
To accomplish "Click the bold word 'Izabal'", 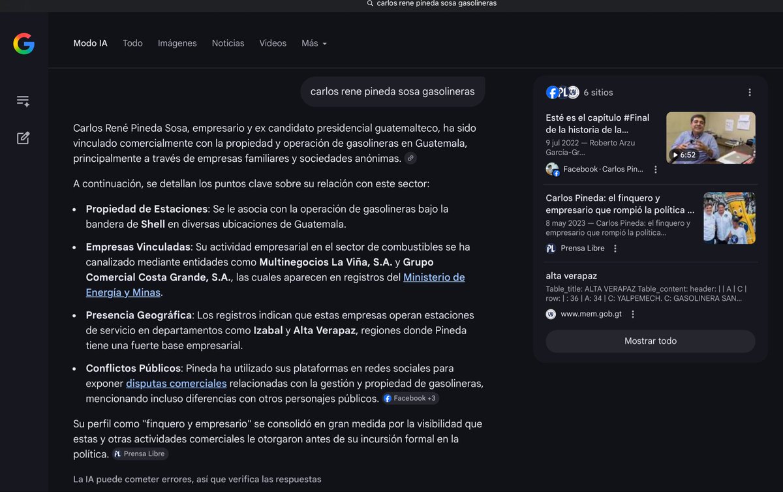I will [x=268, y=330].
